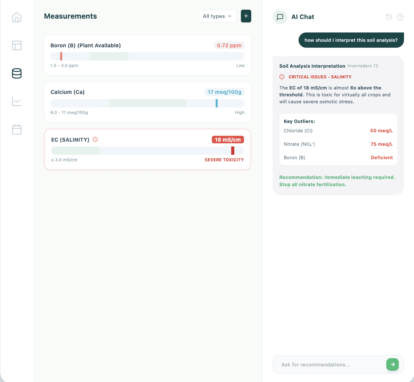Click the warning icon on EC (SALINITY) card
This screenshot has width=414, height=382.
[x=95, y=139]
